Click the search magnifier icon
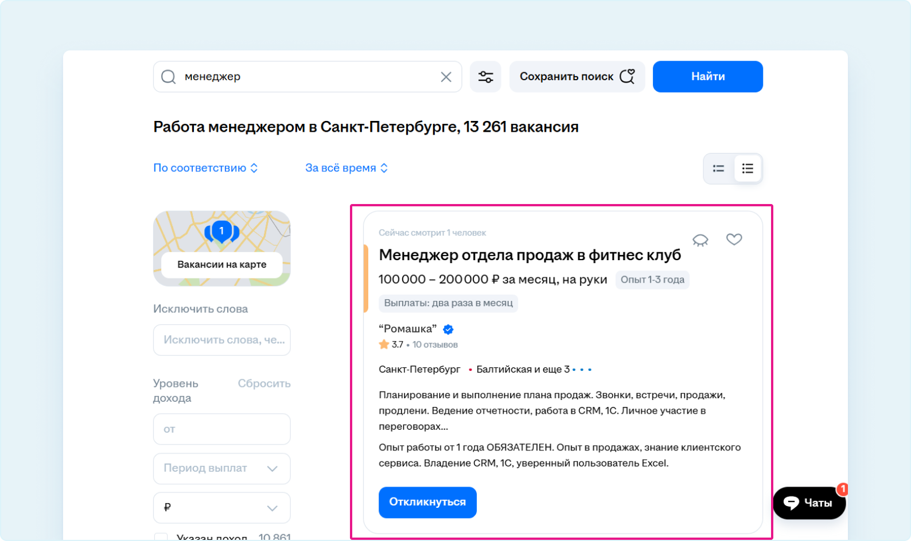Viewport: 911px width, 541px height. 168,77
